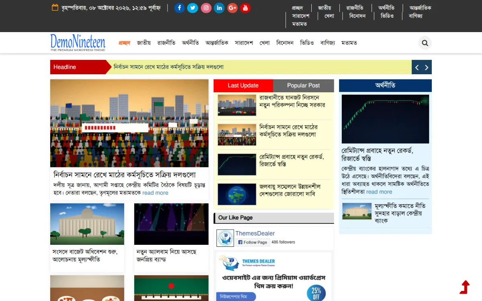This screenshot has height=301, width=482.
Task: Show next headline with right arrow
Action: coord(427,67)
